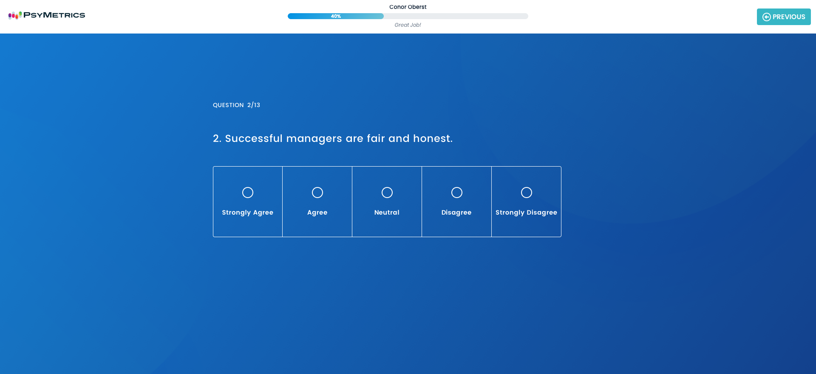Image resolution: width=816 pixels, height=374 pixels.
Task: Click the 40% filled progress bar segment
Action: 335,16
